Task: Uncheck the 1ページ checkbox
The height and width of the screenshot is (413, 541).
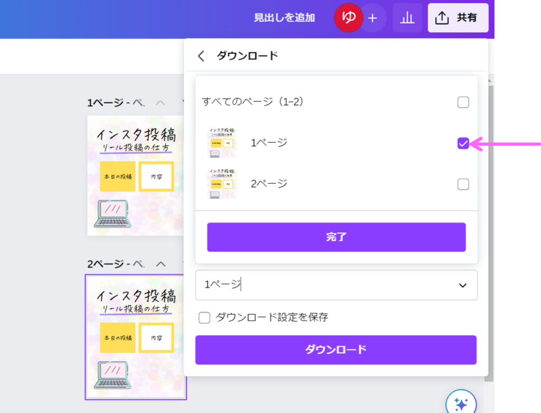Action: tap(463, 143)
